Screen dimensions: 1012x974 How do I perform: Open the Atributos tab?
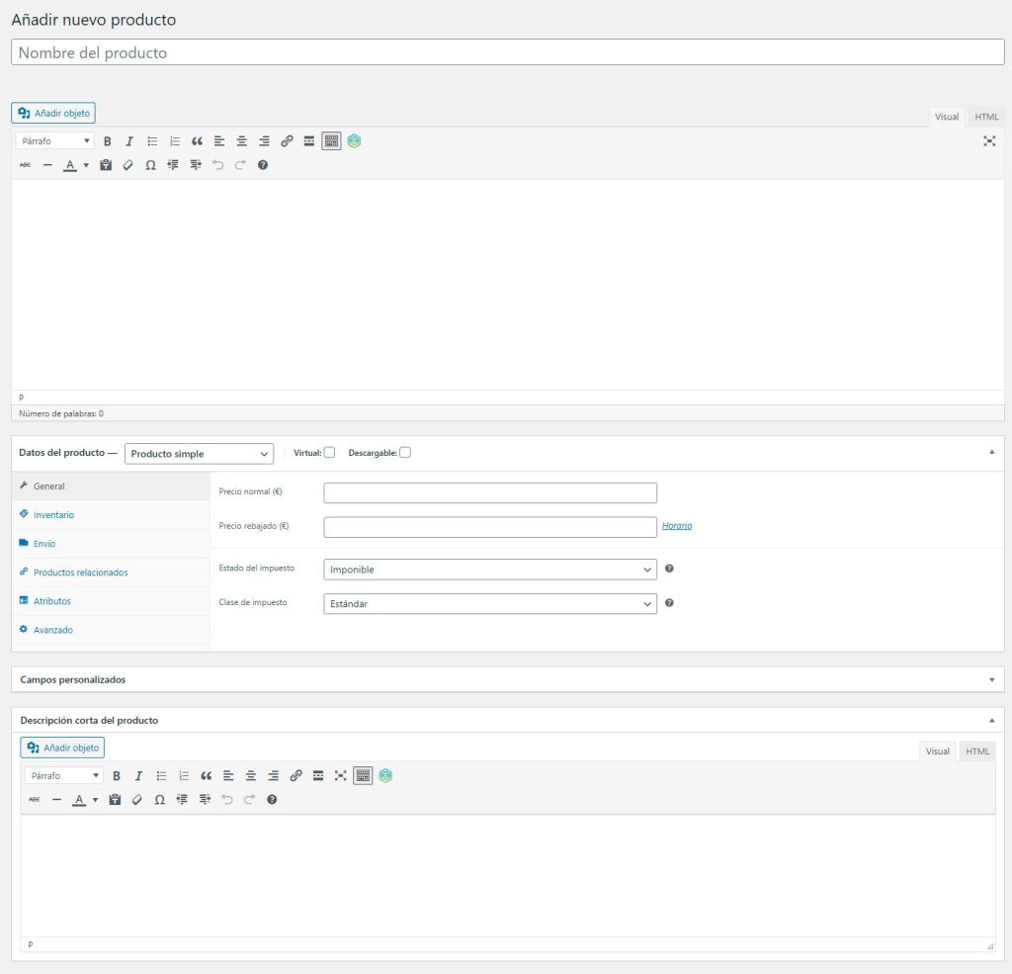111,600
